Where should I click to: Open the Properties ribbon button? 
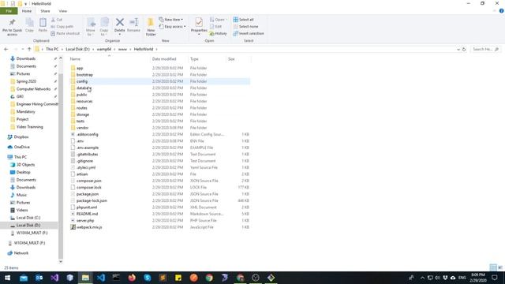199,26
